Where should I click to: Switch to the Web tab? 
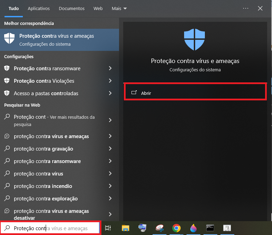click(x=98, y=9)
